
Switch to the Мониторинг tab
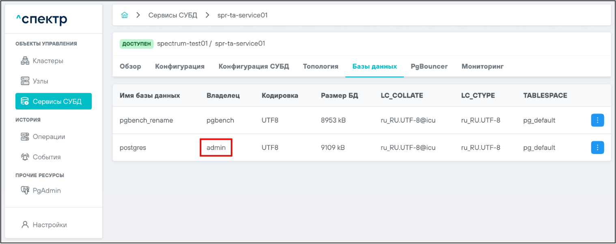[x=482, y=66]
